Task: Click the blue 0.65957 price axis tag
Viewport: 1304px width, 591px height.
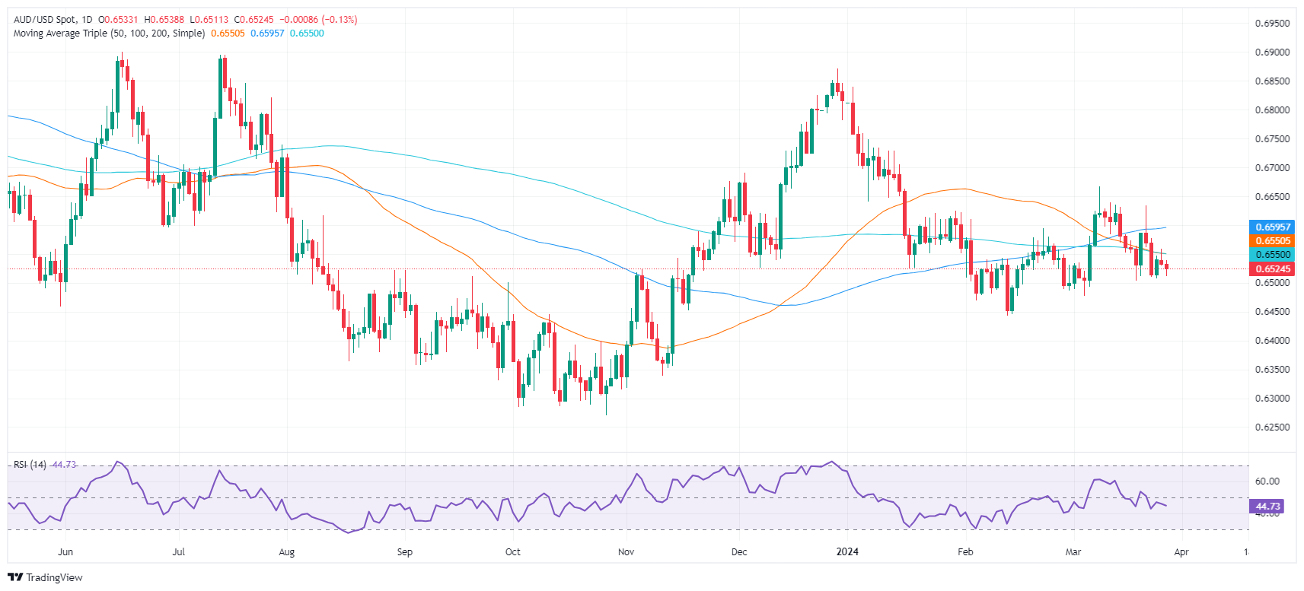Action: click(1272, 227)
